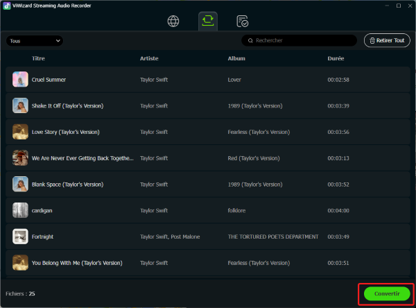Click the Album column header

point(236,58)
